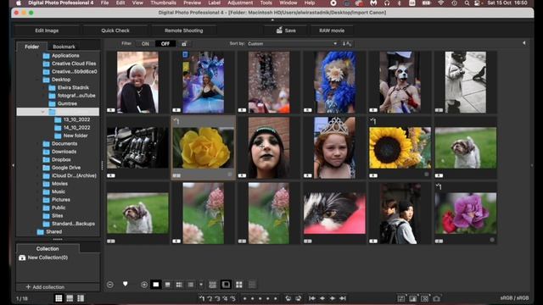The width and height of the screenshot is (543, 305).
Task: Collapse the Desktop folder in tree
Action: (x=38, y=80)
